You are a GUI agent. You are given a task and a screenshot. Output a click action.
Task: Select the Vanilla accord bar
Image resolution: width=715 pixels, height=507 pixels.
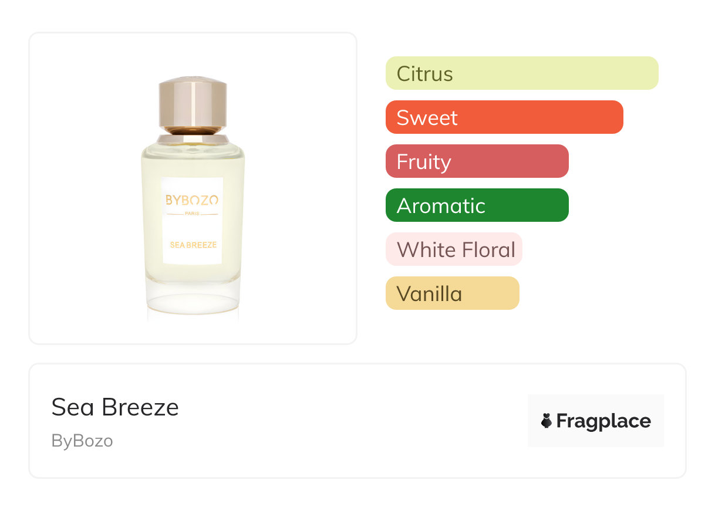coord(452,293)
